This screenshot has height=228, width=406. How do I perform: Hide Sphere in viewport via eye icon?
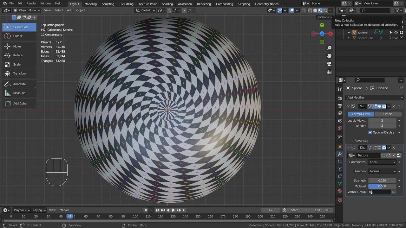pyautogui.click(x=396, y=33)
